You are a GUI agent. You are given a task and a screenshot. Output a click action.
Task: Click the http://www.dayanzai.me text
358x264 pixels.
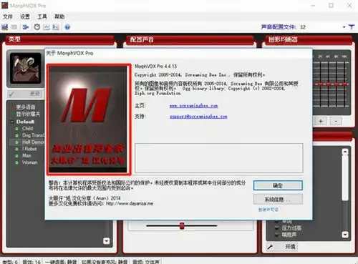(x=130, y=204)
